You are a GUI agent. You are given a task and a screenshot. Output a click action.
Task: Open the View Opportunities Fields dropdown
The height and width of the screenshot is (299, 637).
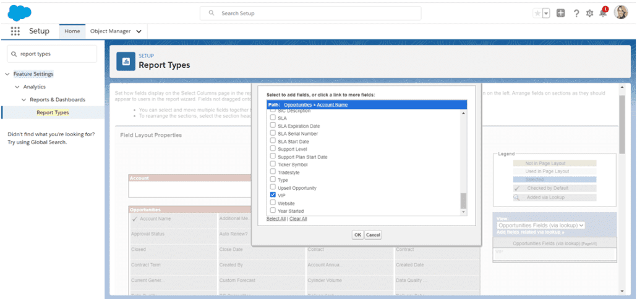pos(541,226)
